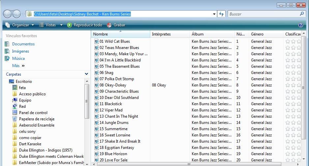Open the address bar history dropdown arrow
This screenshot has width=309, height=166.
(x=214, y=14)
